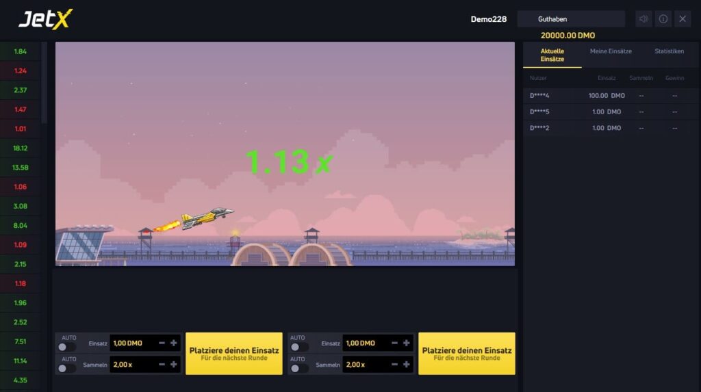Click the JetX logo
The image size is (701, 392).
[44, 19]
